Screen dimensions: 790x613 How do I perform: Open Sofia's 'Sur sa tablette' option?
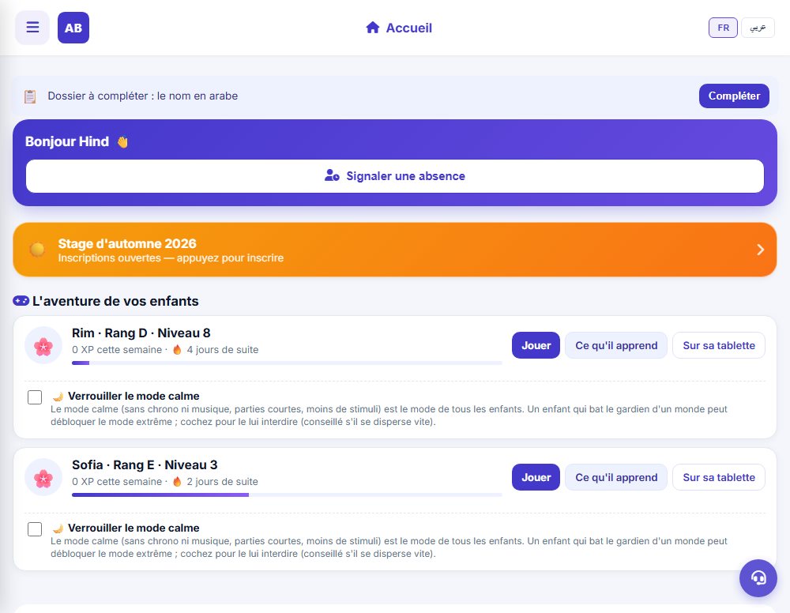pyautogui.click(x=718, y=477)
